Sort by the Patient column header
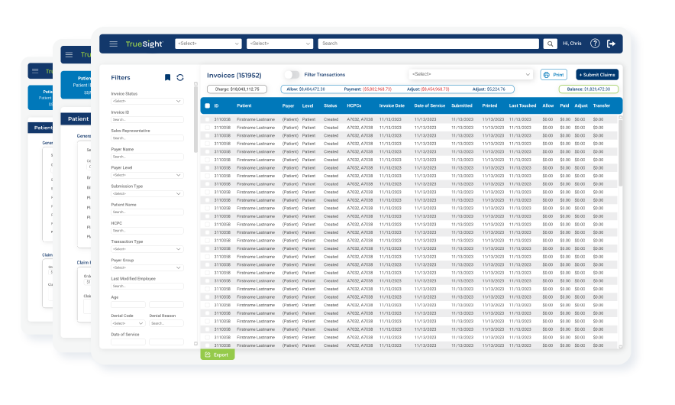 point(244,105)
